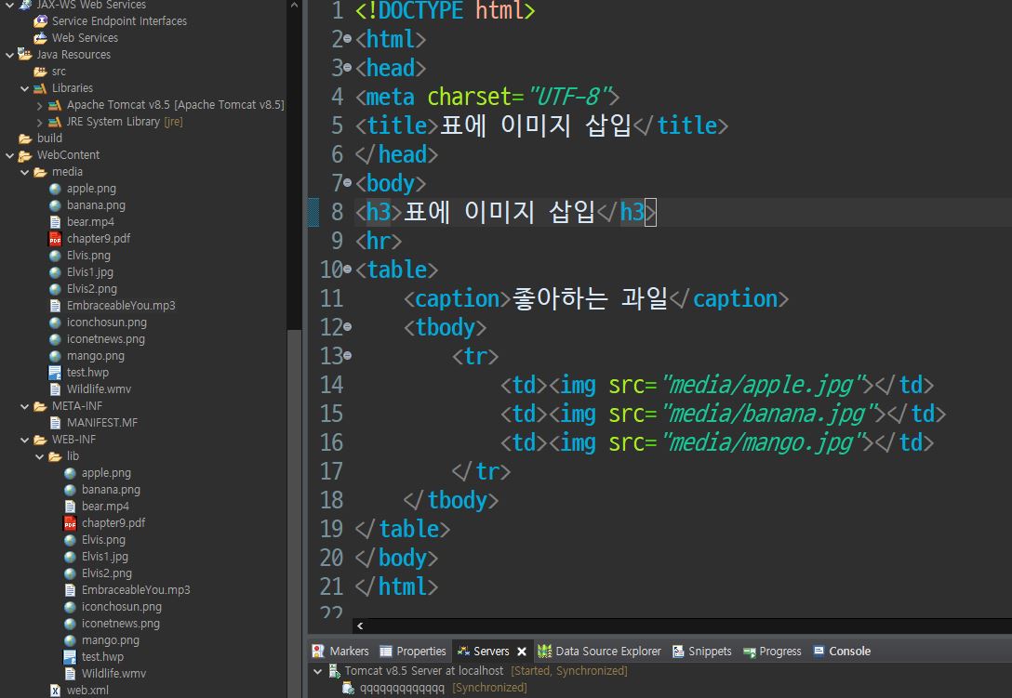Click the Tomcat server icon in Servers view
The height and width of the screenshot is (698, 1012).
tap(332, 670)
